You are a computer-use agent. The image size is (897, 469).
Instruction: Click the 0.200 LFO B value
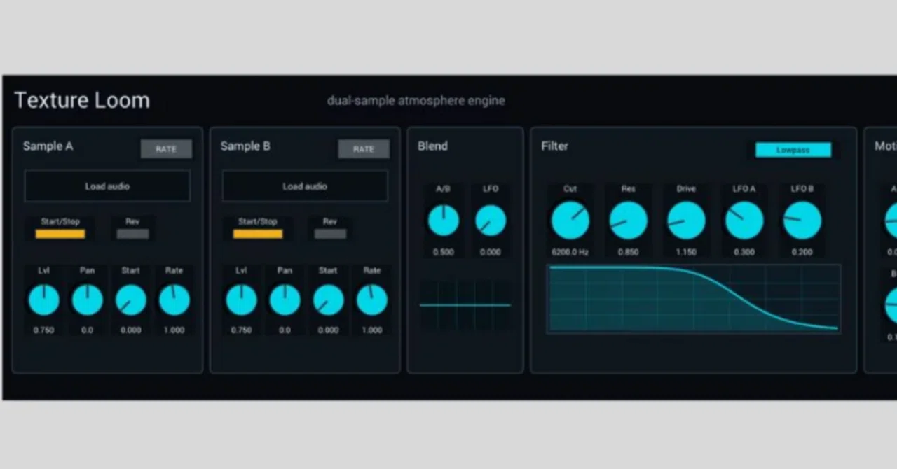[x=802, y=252]
